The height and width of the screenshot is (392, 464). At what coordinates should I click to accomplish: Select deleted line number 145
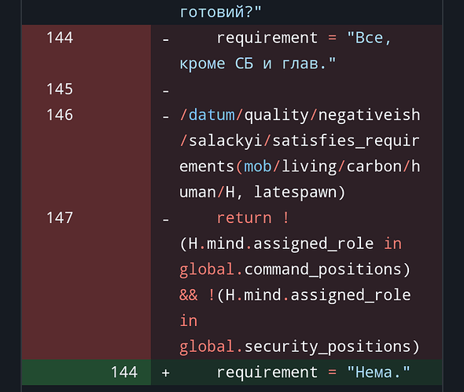tap(60, 89)
